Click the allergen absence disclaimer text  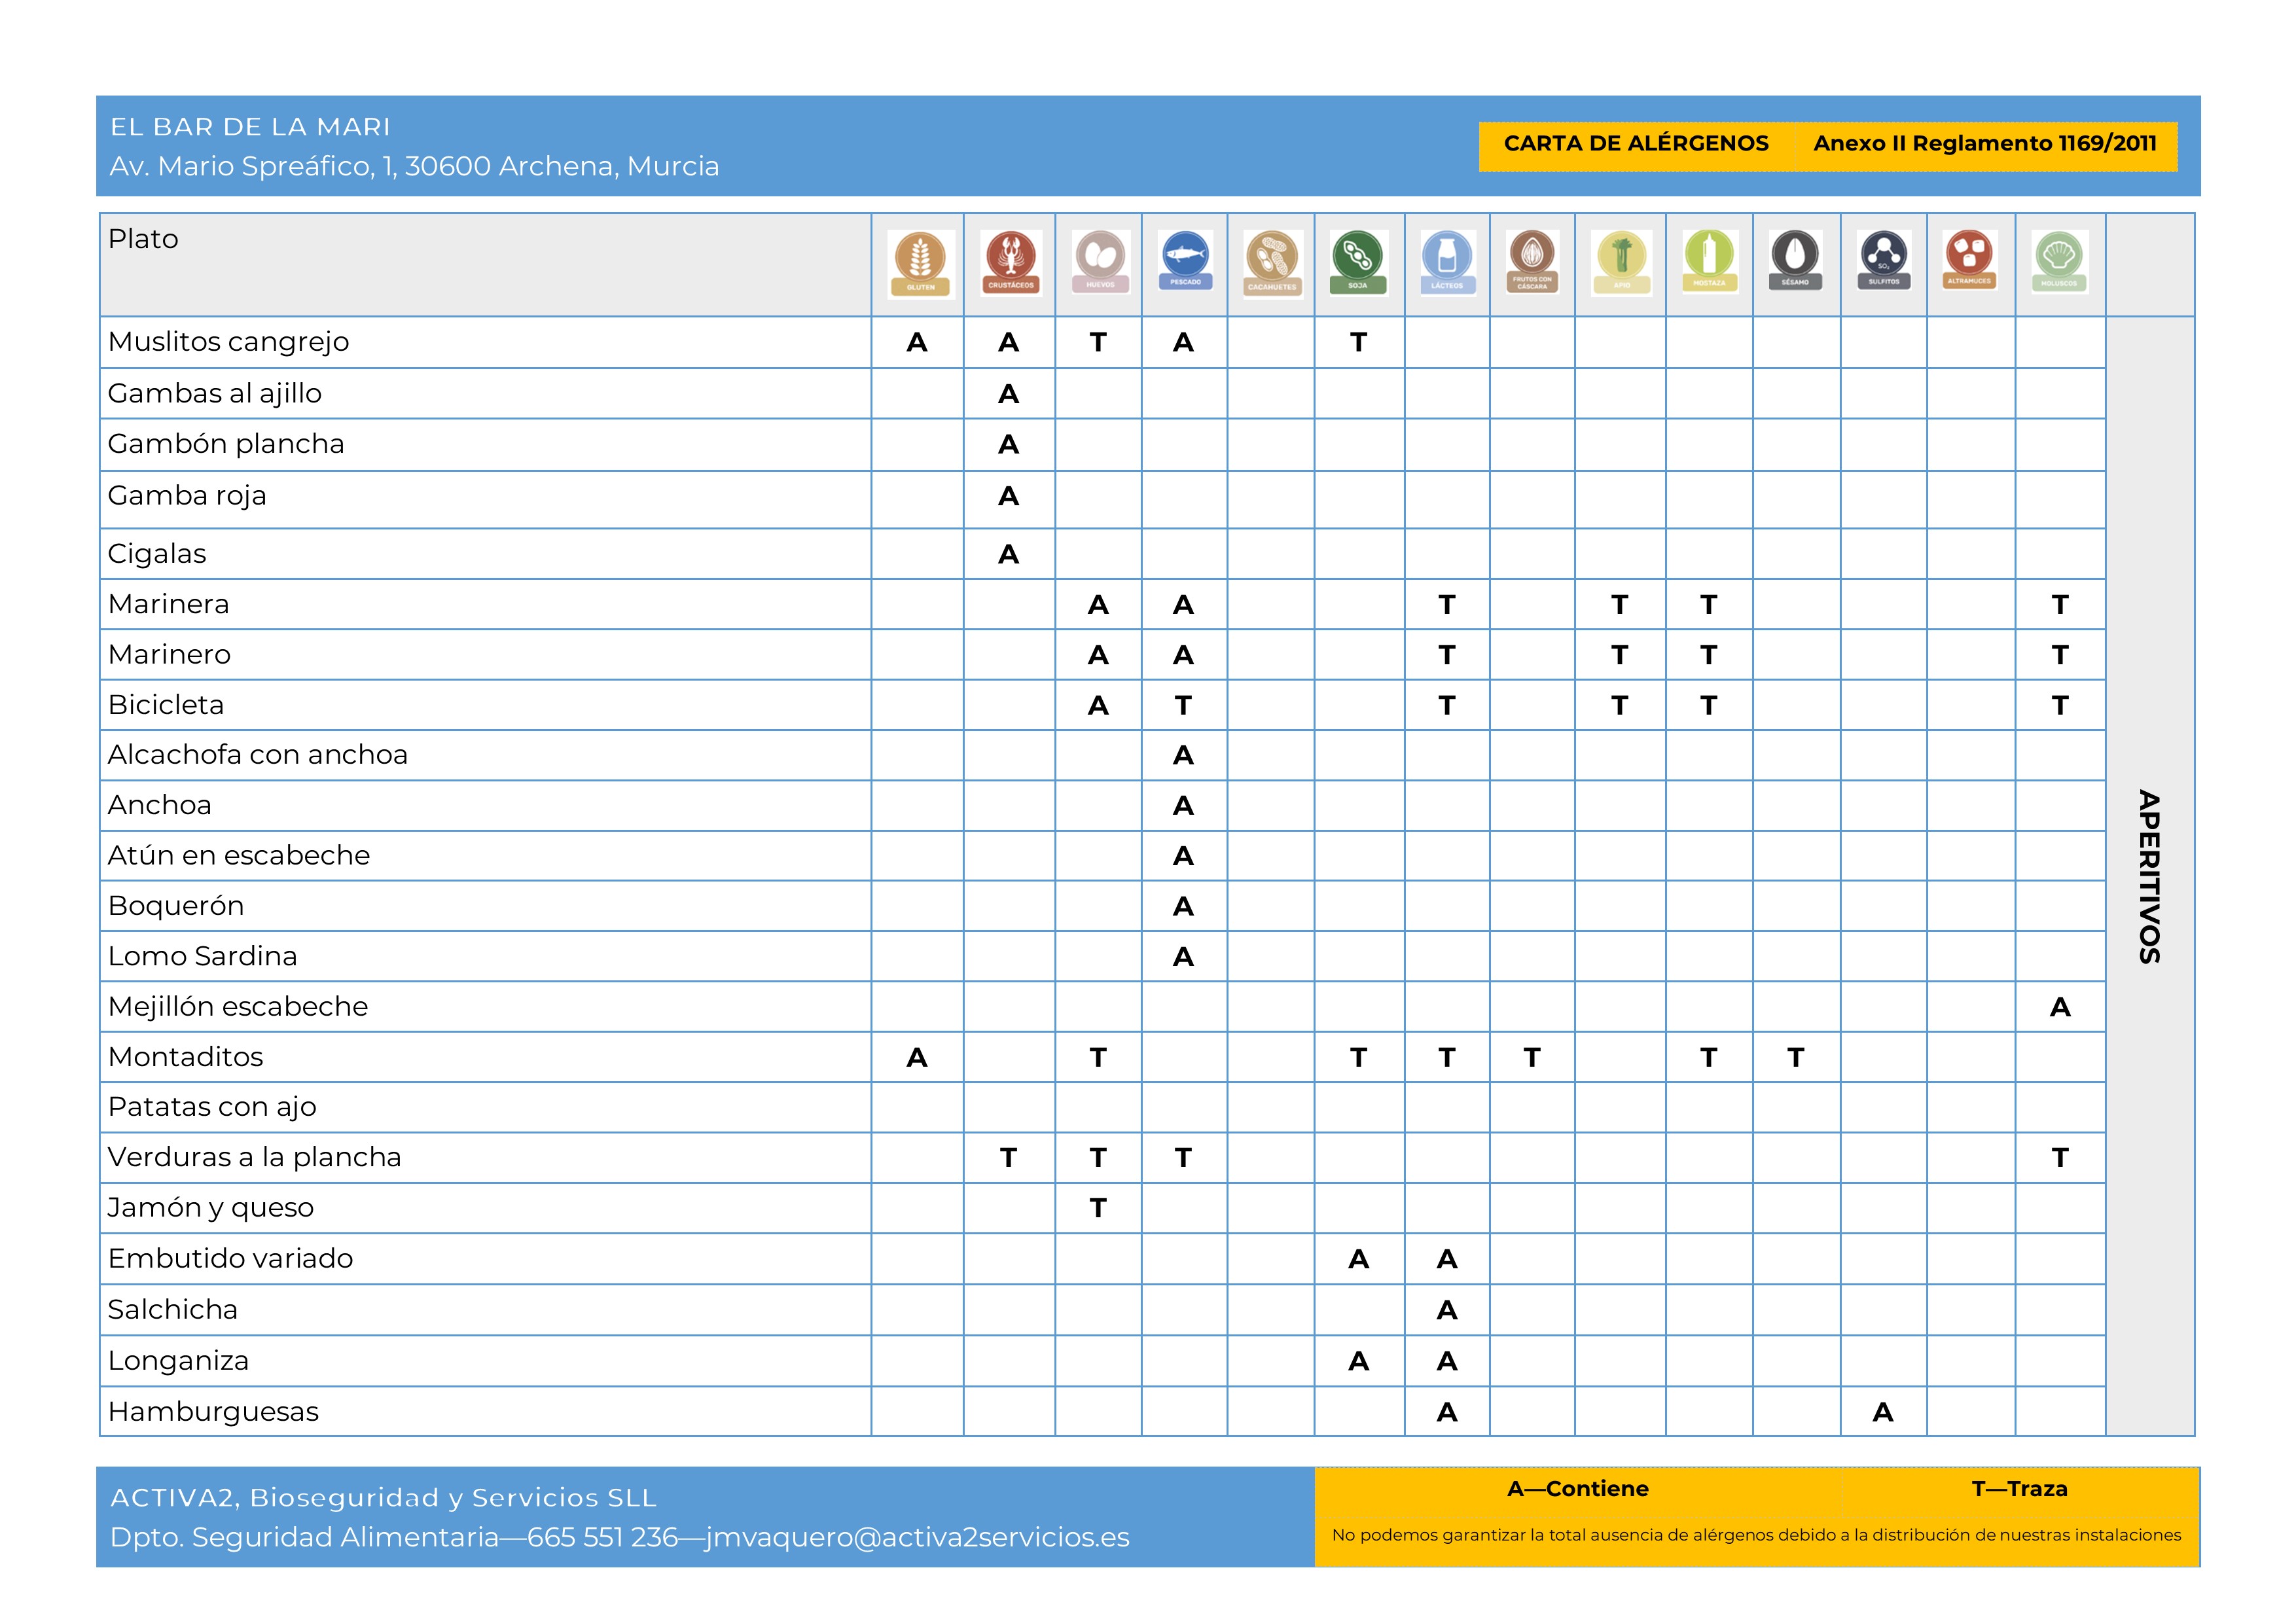pos(1756,1535)
